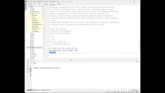Select pip-selfcheck.json file
165x93 pixels.
[x=37, y=24]
